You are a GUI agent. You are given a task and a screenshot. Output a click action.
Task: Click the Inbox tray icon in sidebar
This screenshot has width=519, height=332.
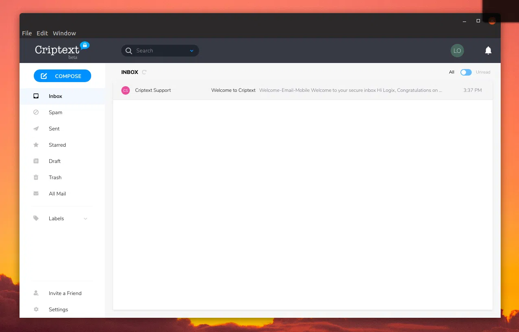(x=36, y=96)
